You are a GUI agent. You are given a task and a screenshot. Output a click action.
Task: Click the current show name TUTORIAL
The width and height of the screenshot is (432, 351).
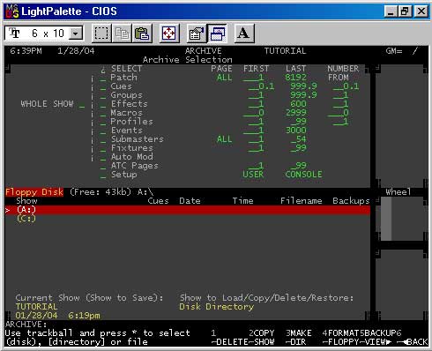tap(36, 307)
